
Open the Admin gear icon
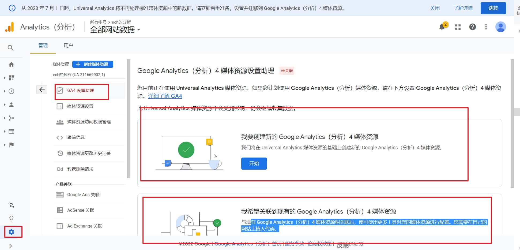point(11,232)
